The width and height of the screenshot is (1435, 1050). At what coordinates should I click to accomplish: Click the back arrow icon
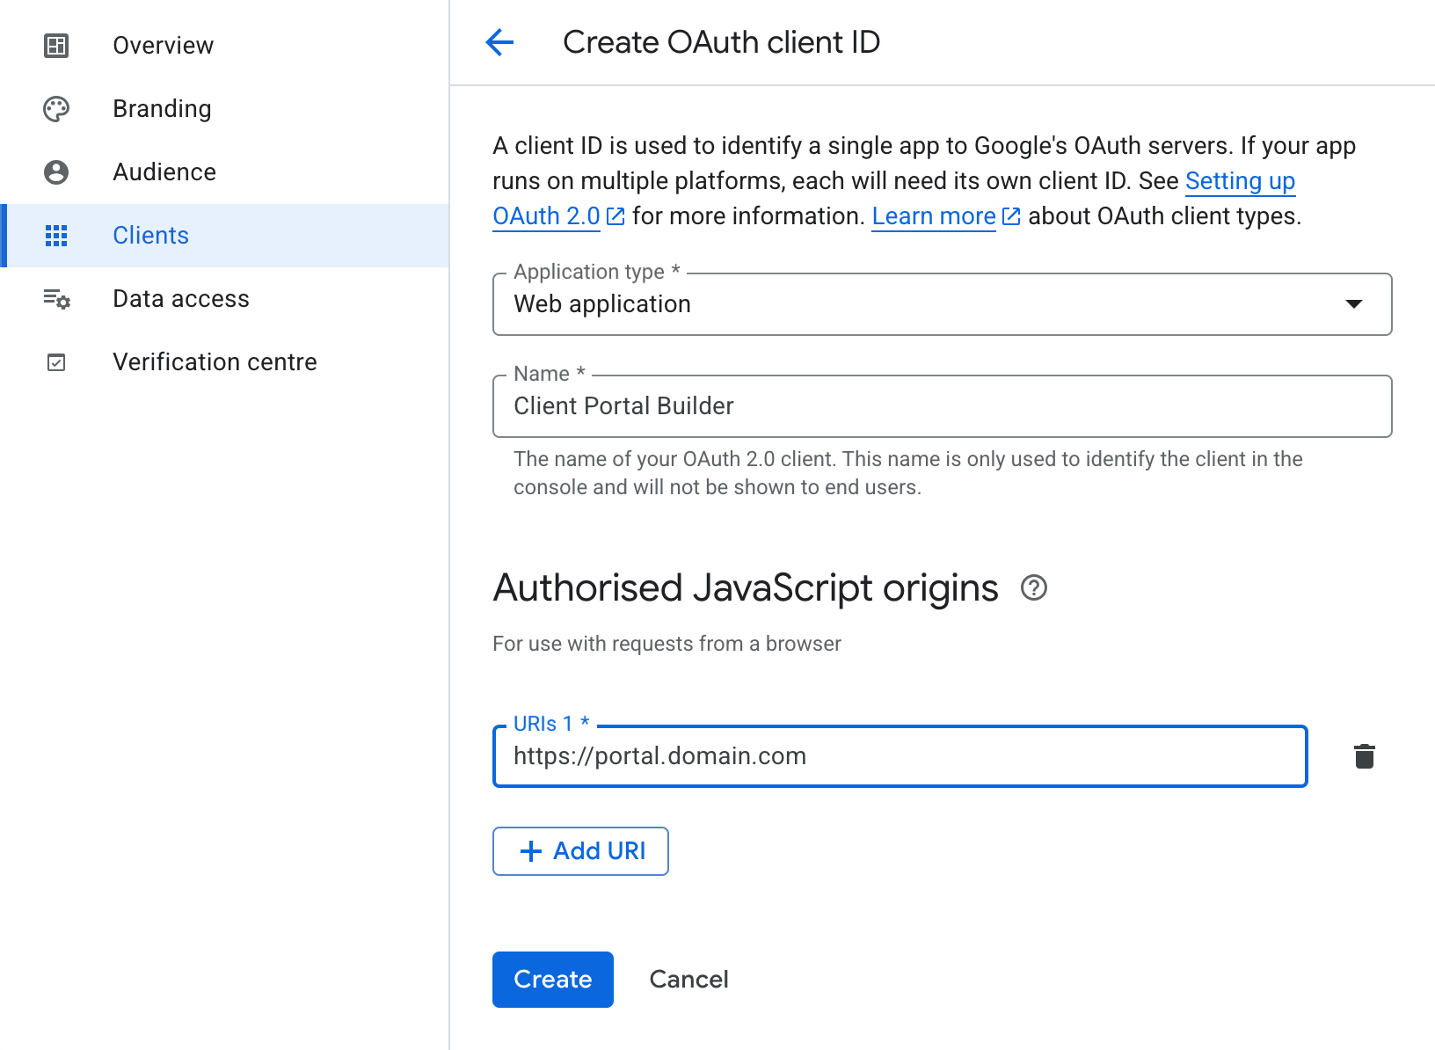499,42
